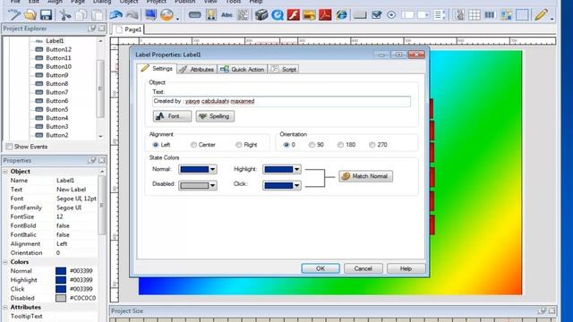Screen dimensions: 573x322
Task: Click the Build disc icon
Action: click(x=167, y=15)
